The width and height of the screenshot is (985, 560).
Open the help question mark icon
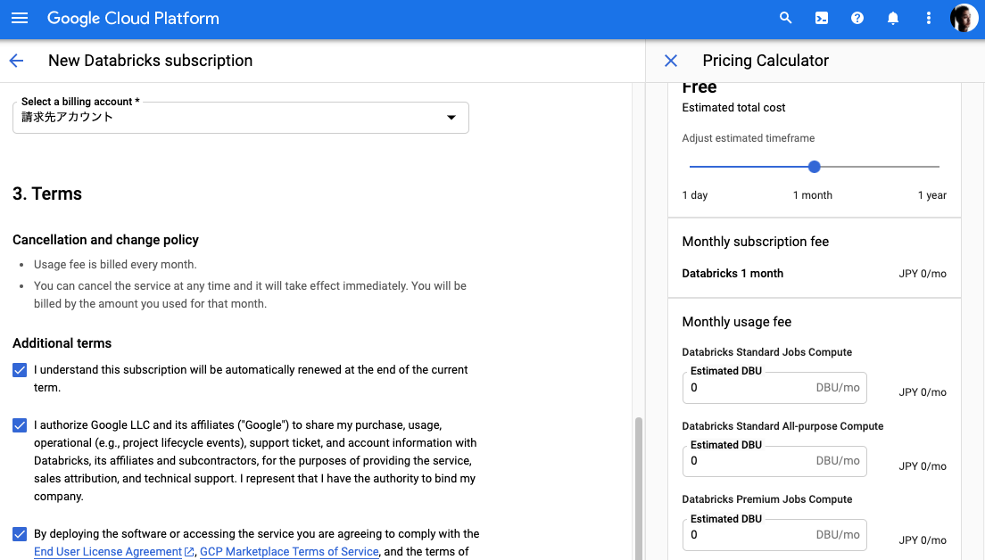[857, 18]
